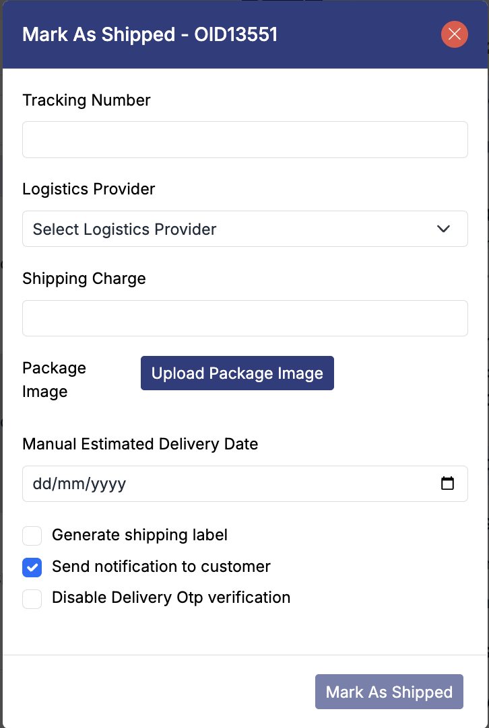The width and height of the screenshot is (489, 728).
Task: Tick Disable Delivery Otp verification checkbox
Action: [x=32, y=598]
